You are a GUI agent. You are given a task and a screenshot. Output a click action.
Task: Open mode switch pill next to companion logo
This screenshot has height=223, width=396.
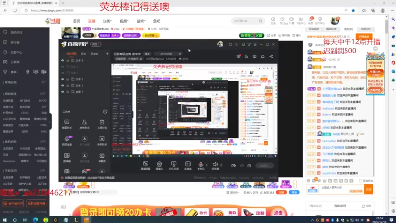(x=96, y=44)
